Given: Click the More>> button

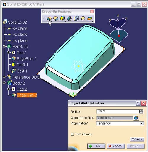Looking at the screenshot, I should [x=137, y=139].
